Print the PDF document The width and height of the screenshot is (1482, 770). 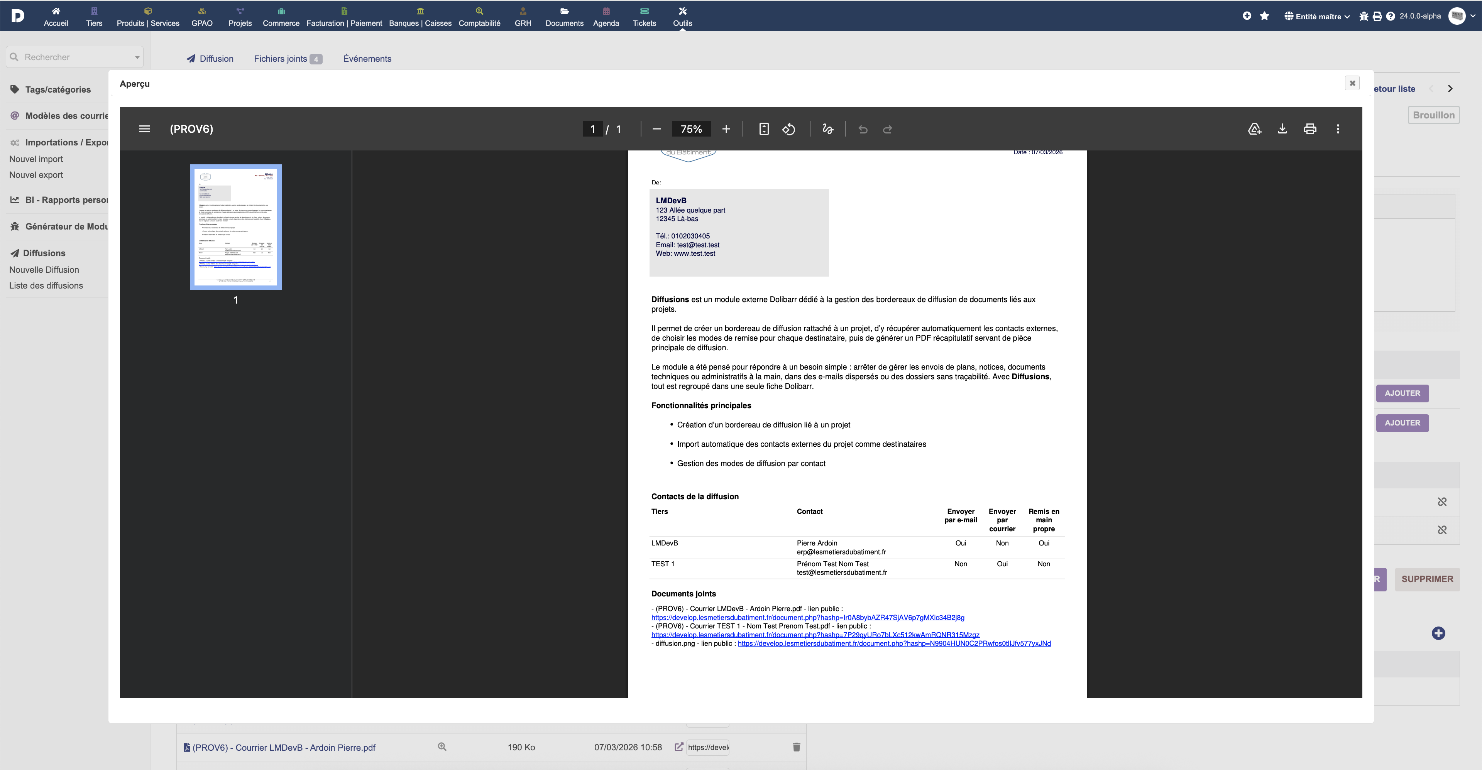click(1310, 129)
